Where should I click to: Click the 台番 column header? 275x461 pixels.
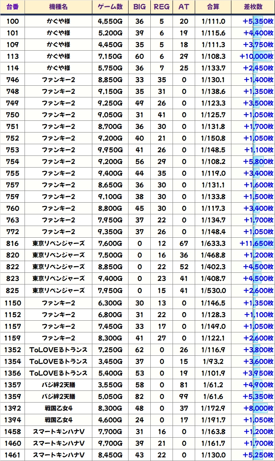pos(12,7)
